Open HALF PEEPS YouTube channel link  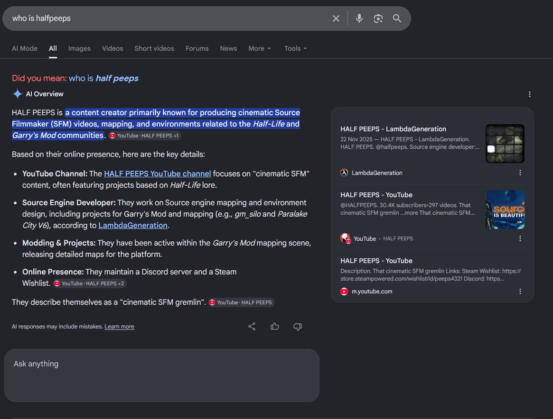pyautogui.click(x=157, y=173)
